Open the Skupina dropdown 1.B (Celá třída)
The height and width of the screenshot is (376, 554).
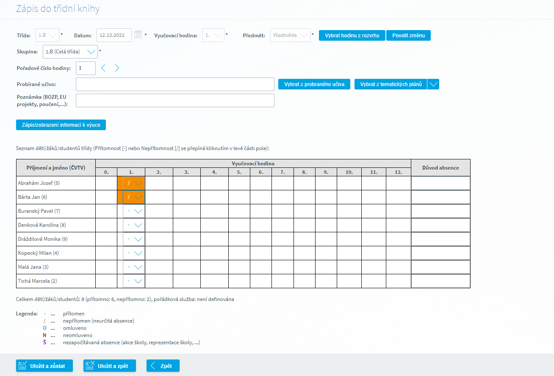tap(70, 52)
